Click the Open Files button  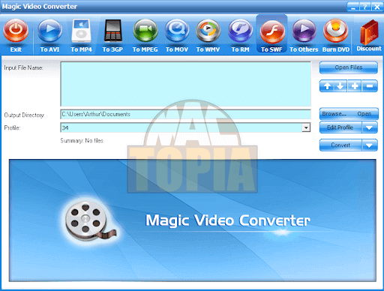click(349, 67)
